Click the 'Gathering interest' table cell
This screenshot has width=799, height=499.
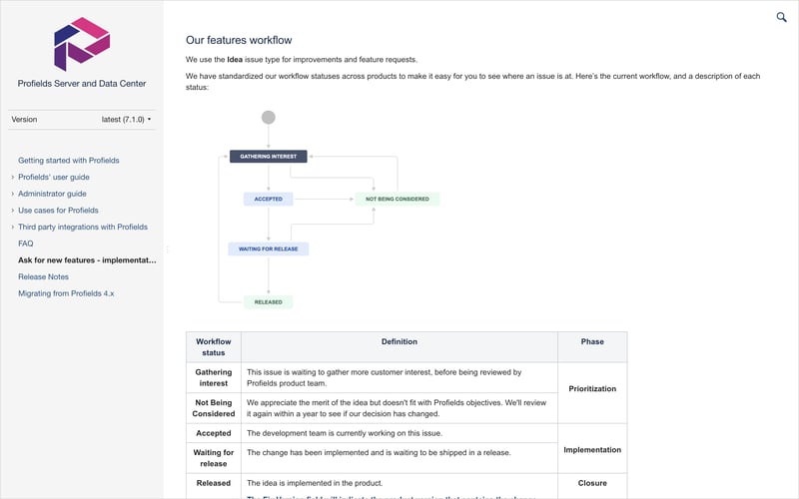pos(214,378)
